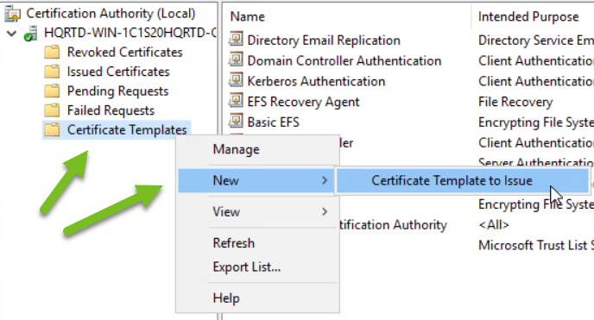Select Certification Authority (Local) tree label

111,13
